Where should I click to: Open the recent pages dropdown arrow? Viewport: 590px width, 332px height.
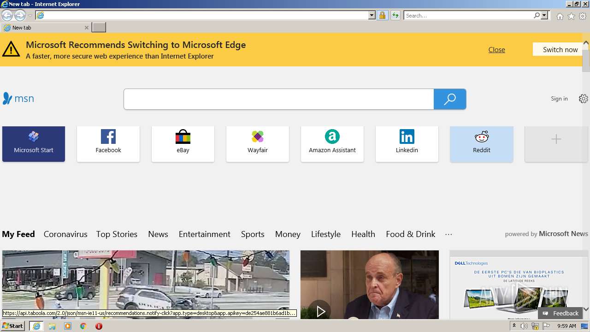pyautogui.click(x=30, y=16)
